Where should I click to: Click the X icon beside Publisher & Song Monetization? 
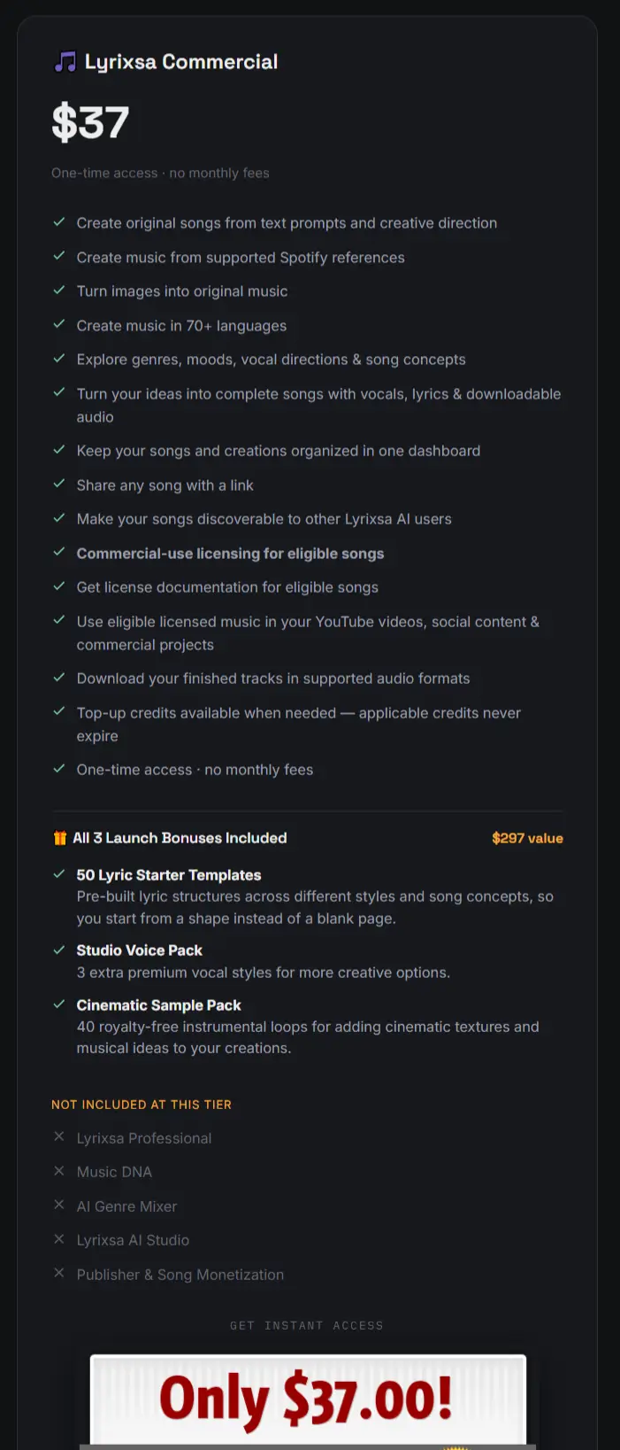[x=59, y=1273]
